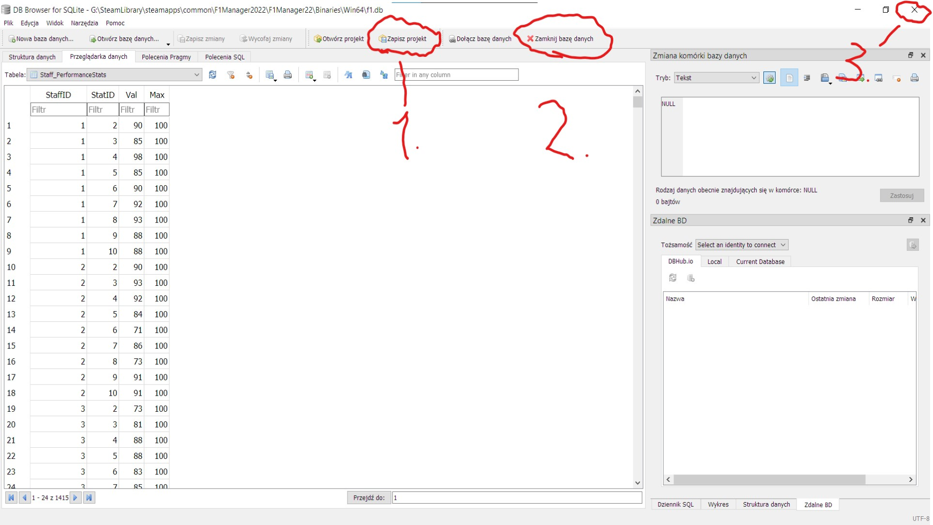Print the browsed table data
The image size is (933, 525).
pos(288,75)
